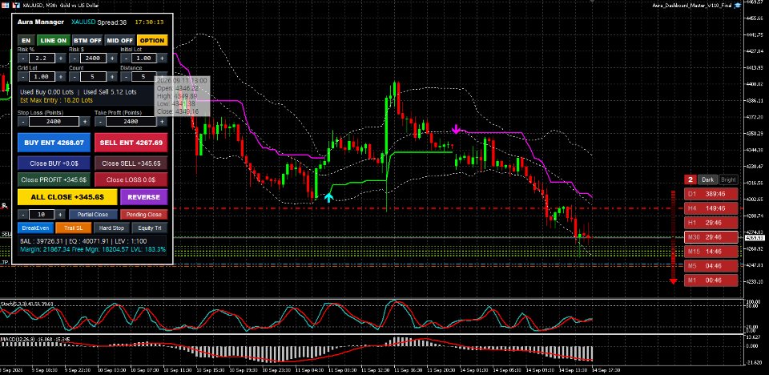The height and width of the screenshot is (375, 769).
Task: Click the expert advisor hat icon top right
Action: [x=737, y=5]
